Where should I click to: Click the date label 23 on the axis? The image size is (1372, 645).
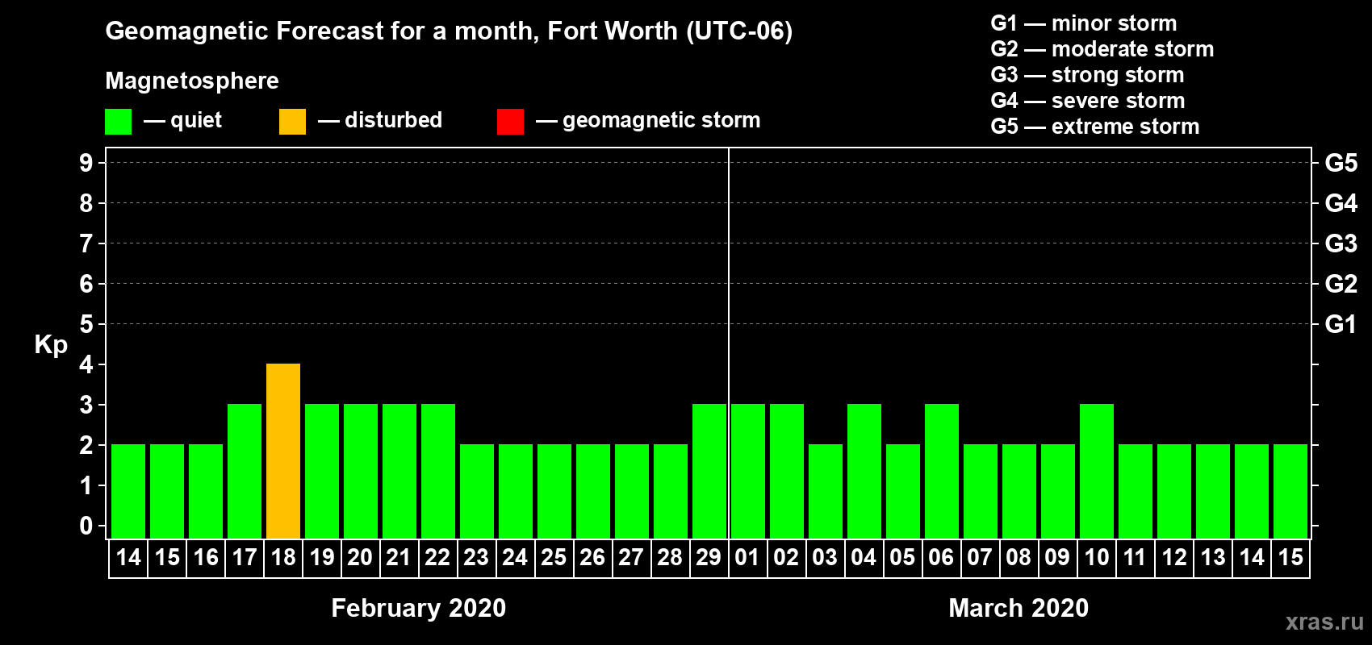point(476,557)
